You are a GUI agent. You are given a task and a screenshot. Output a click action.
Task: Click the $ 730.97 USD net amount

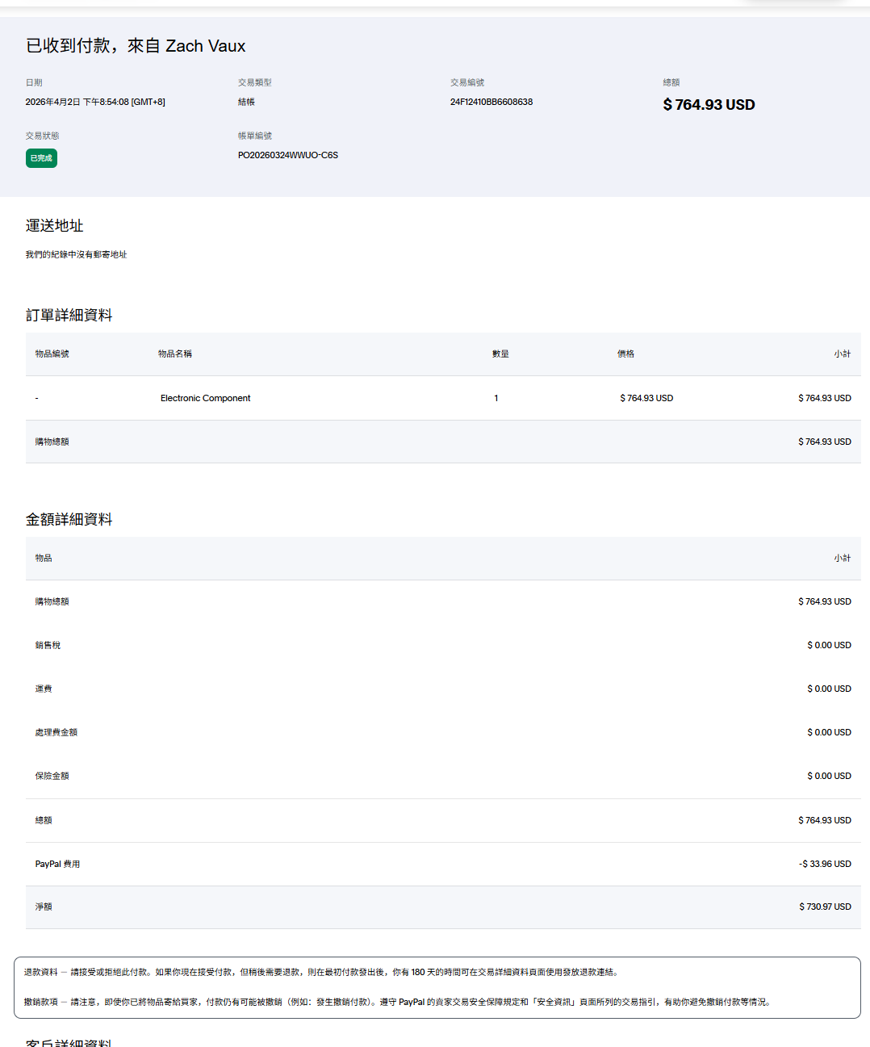click(x=825, y=907)
